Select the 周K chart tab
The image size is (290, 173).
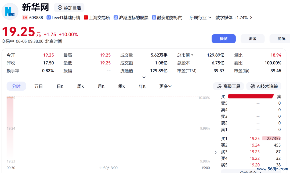(x=81, y=86)
